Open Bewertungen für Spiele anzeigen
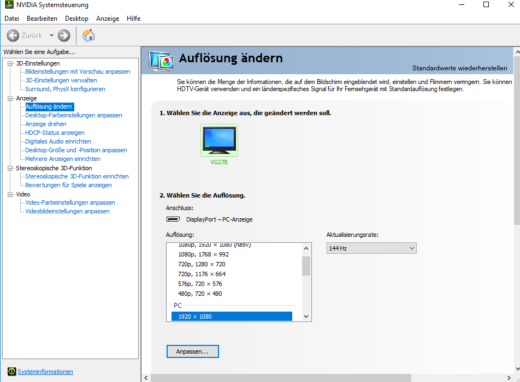The height and width of the screenshot is (382, 520). coord(68,185)
